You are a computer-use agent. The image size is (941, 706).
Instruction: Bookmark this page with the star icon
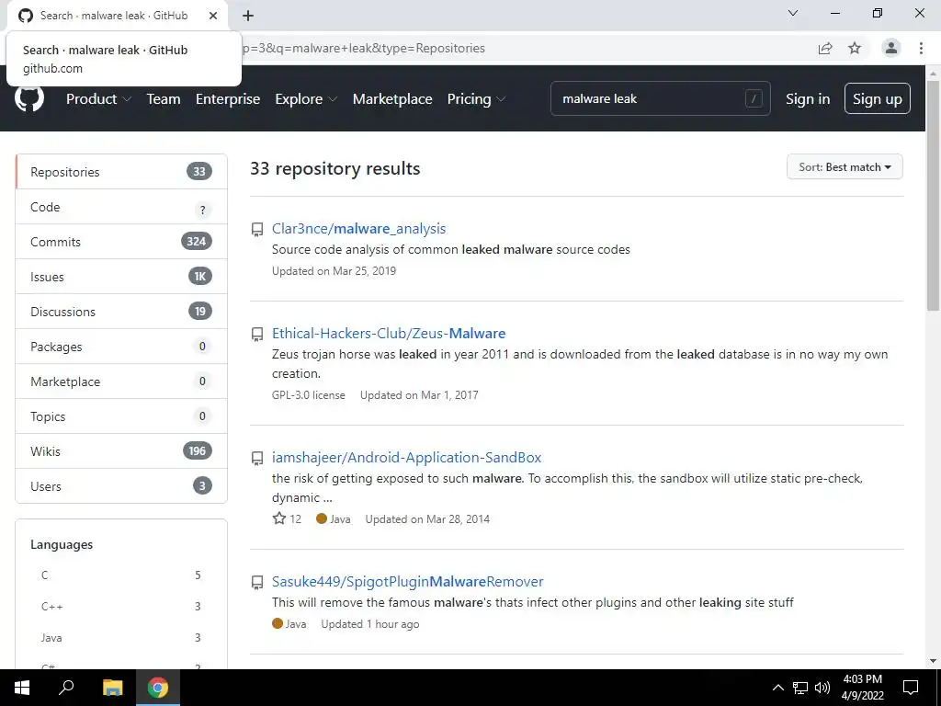[855, 48]
